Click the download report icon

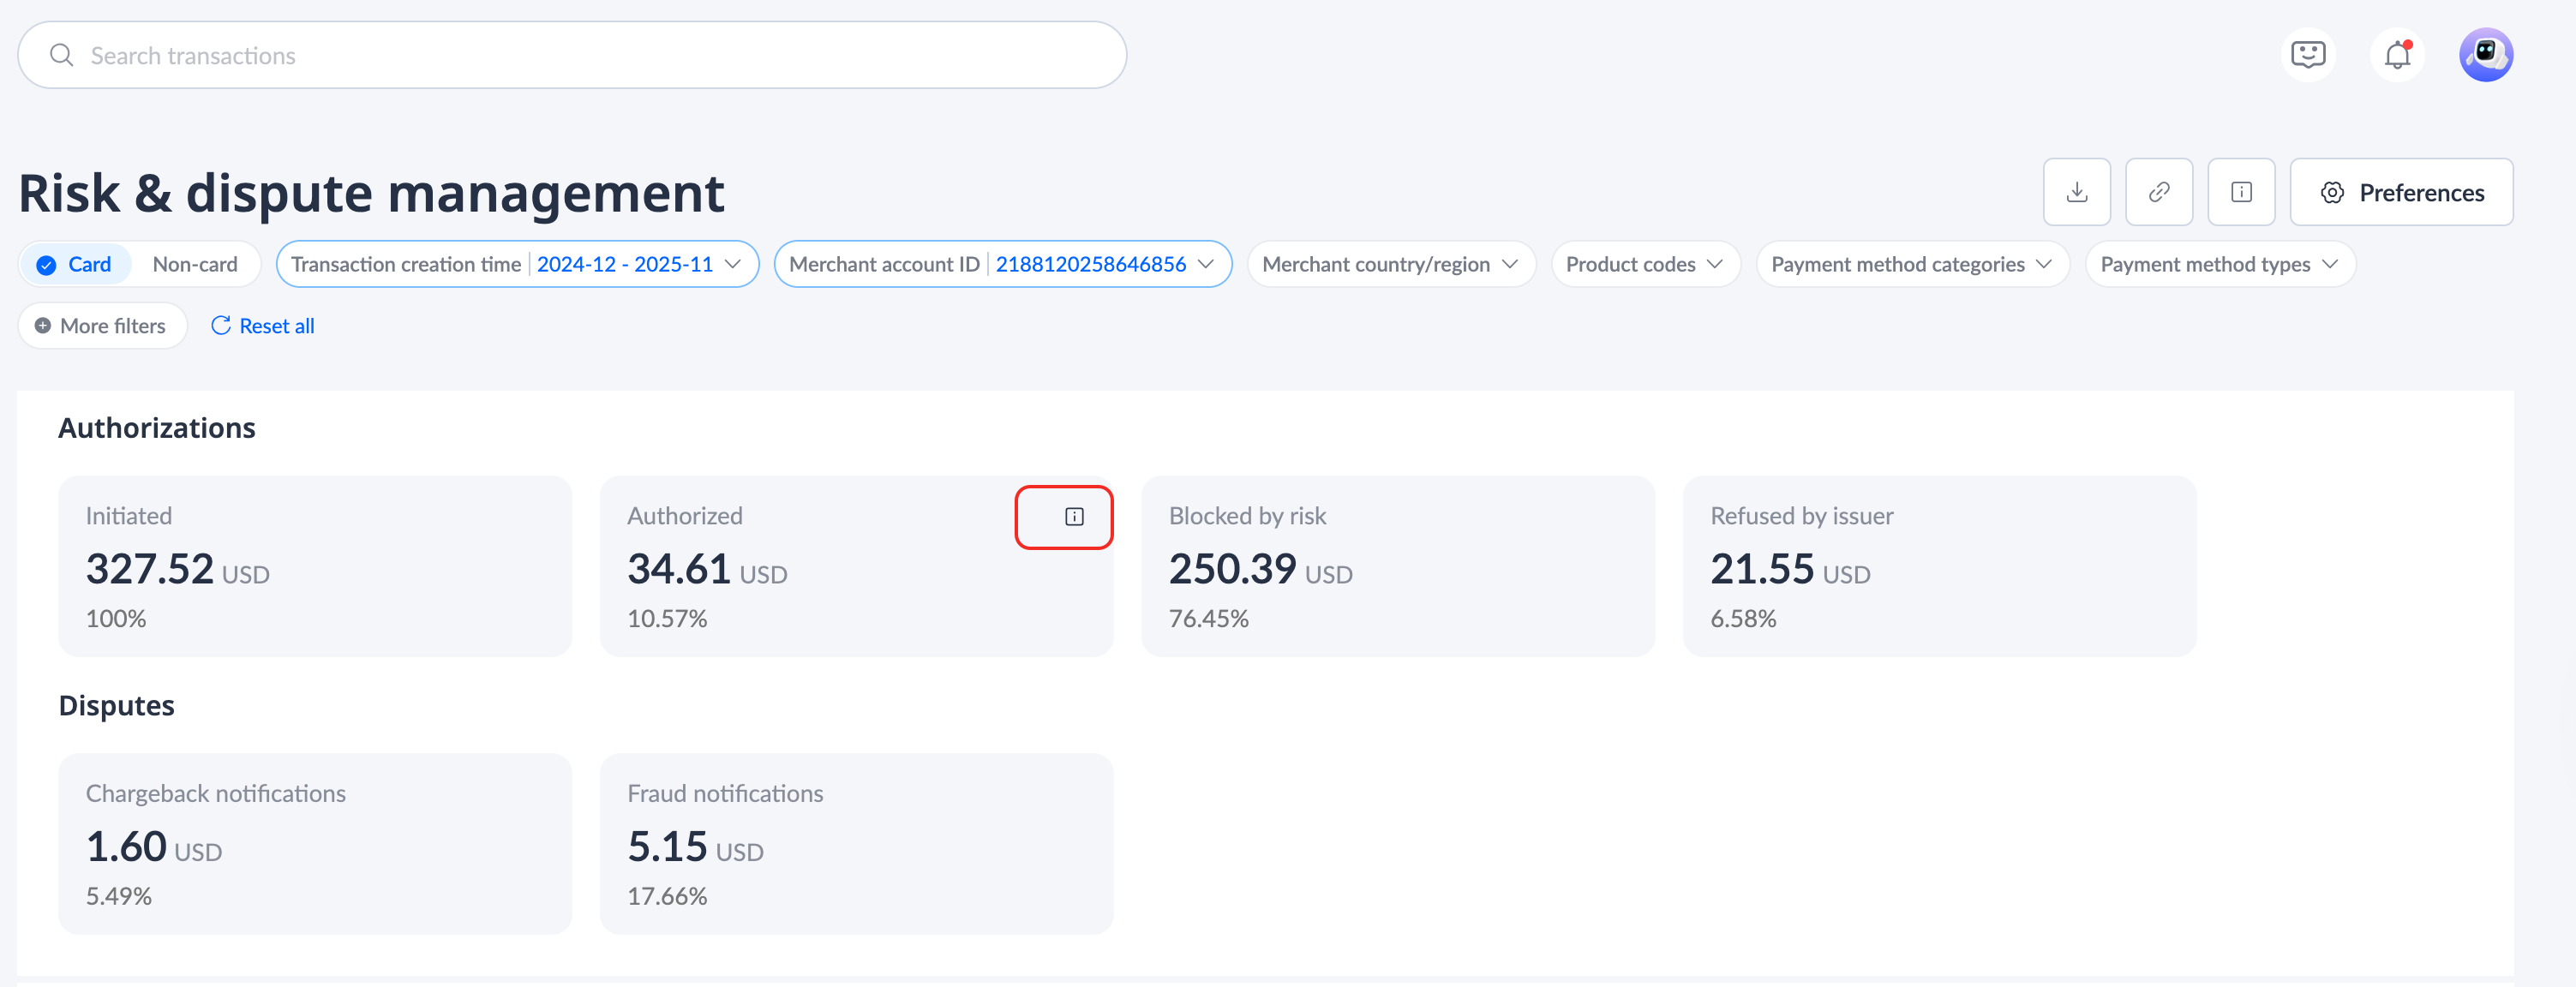[2076, 192]
